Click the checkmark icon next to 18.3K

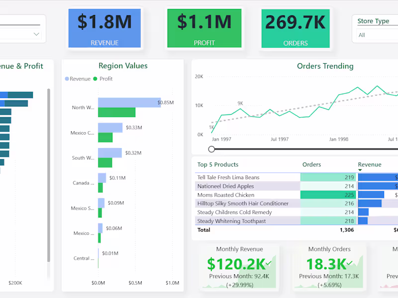pyautogui.click(x=350, y=263)
